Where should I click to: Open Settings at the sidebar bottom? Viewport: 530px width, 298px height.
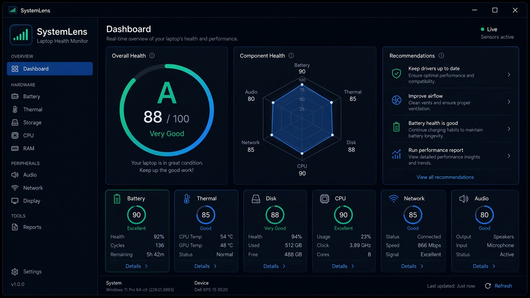[50, 272]
